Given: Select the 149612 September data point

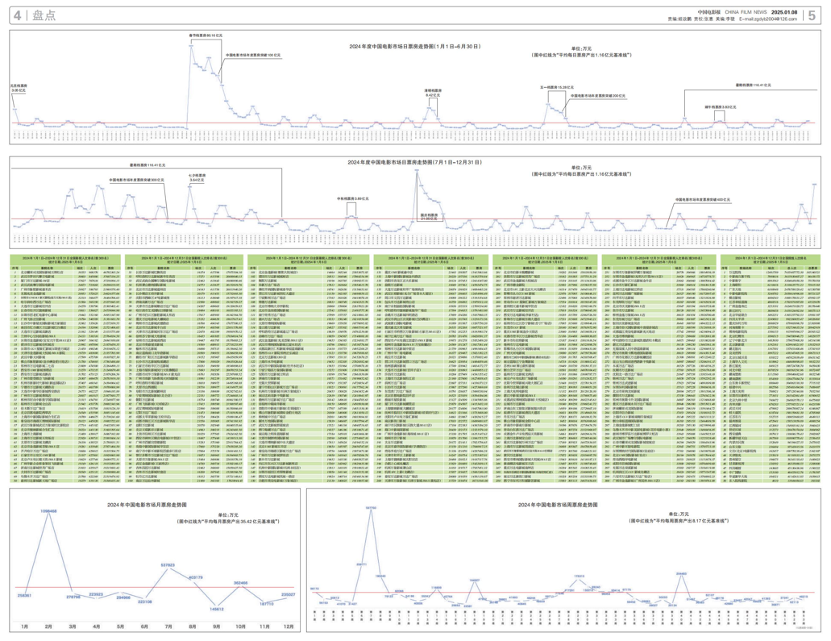Looking at the screenshot, I should pyautogui.click(x=216, y=609).
